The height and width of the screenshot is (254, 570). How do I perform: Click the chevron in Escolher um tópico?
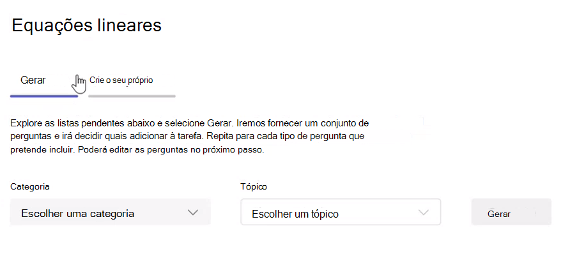point(424,213)
